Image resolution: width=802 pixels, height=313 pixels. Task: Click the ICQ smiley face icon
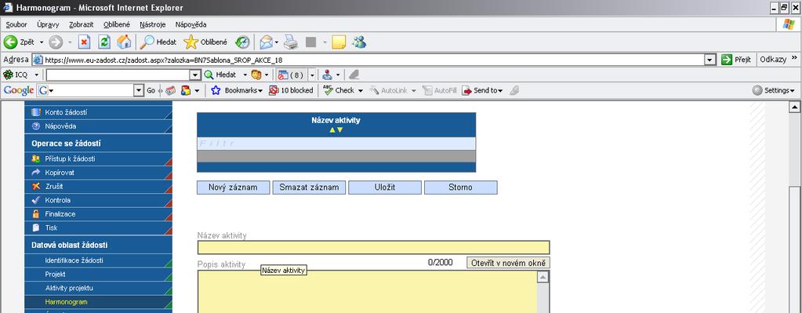coord(256,75)
